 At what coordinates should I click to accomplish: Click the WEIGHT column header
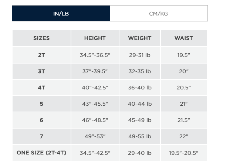[140, 38]
